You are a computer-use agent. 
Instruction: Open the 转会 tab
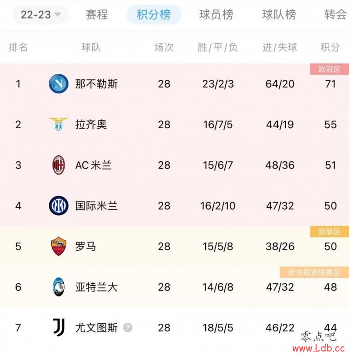pos(336,15)
